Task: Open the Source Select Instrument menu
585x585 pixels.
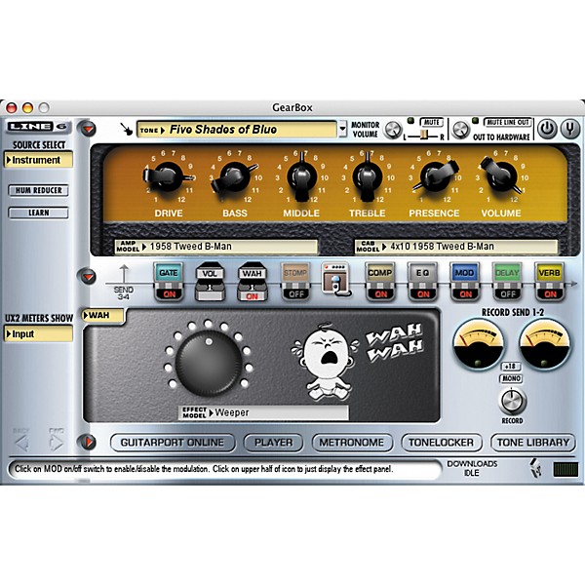Action: click(x=38, y=160)
